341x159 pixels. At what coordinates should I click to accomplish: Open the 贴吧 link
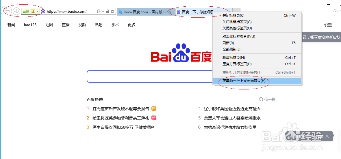[x=99, y=25]
